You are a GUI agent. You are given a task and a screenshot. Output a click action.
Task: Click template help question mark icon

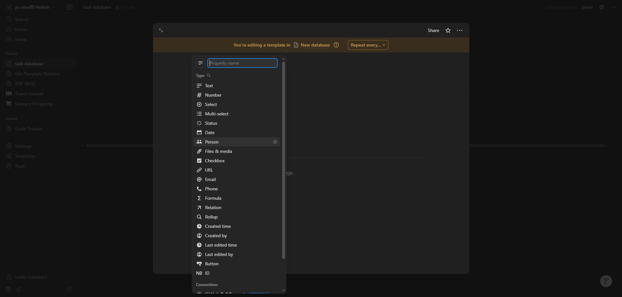coord(336,45)
